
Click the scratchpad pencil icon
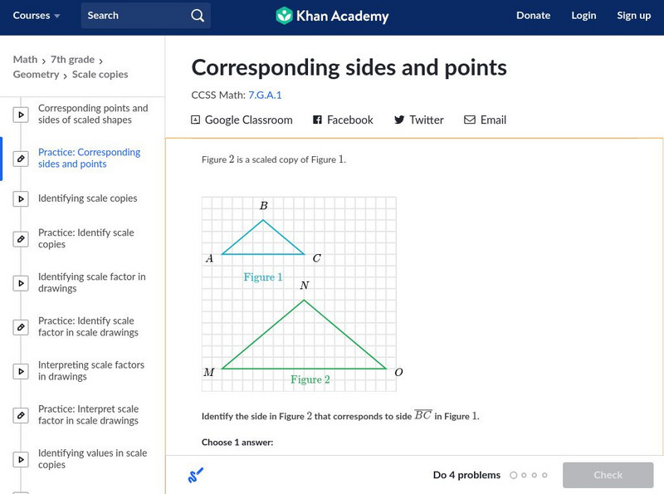click(x=196, y=475)
